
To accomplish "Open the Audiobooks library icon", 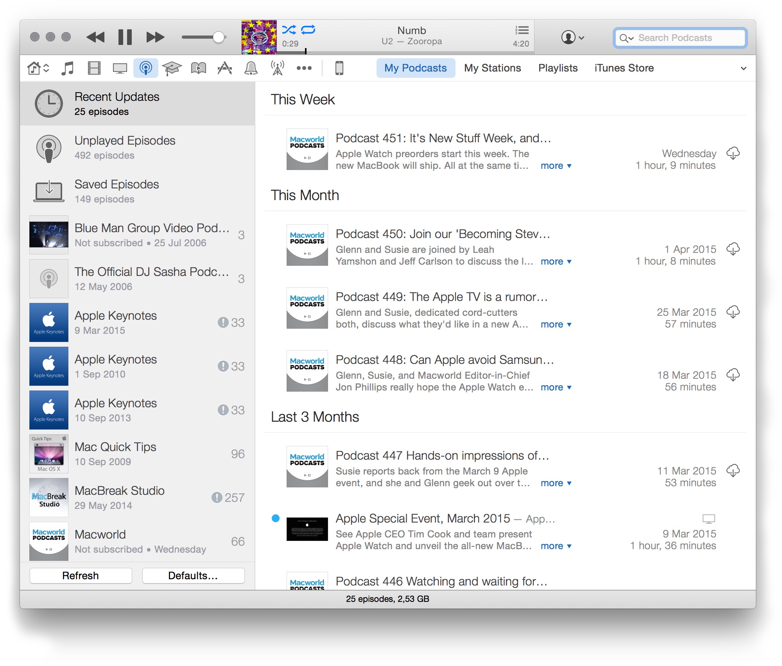I will [x=198, y=68].
